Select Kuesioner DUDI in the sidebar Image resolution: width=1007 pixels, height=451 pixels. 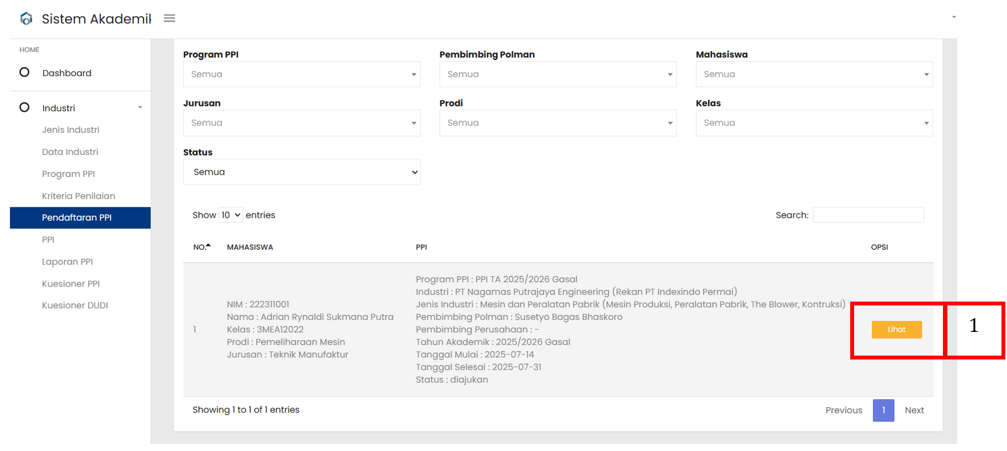click(x=75, y=305)
